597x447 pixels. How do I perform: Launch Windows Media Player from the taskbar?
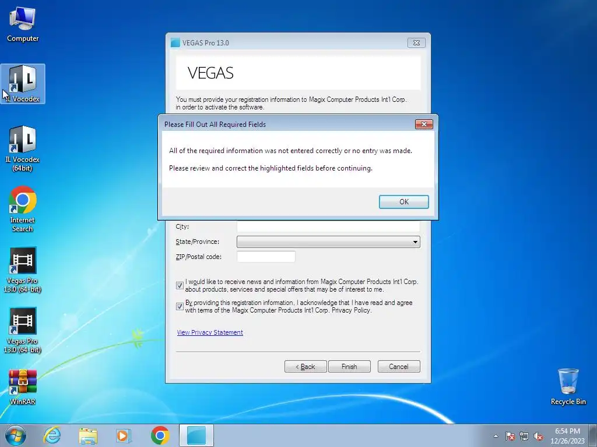[123, 435]
